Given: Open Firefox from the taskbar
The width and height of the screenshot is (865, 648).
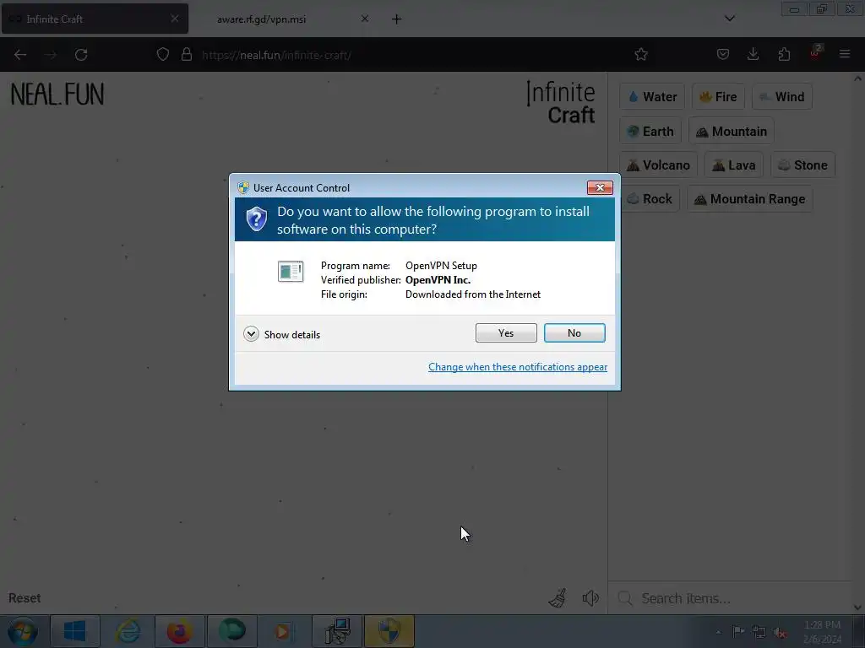Looking at the screenshot, I should tap(179, 631).
